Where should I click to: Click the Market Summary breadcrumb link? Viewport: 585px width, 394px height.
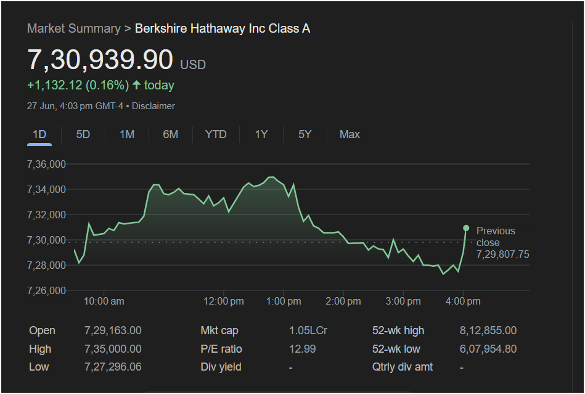tap(74, 28)
